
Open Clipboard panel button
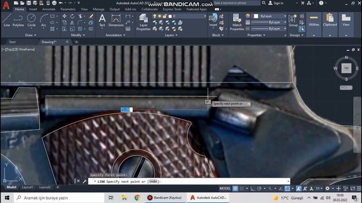click(x=330, y=25)
